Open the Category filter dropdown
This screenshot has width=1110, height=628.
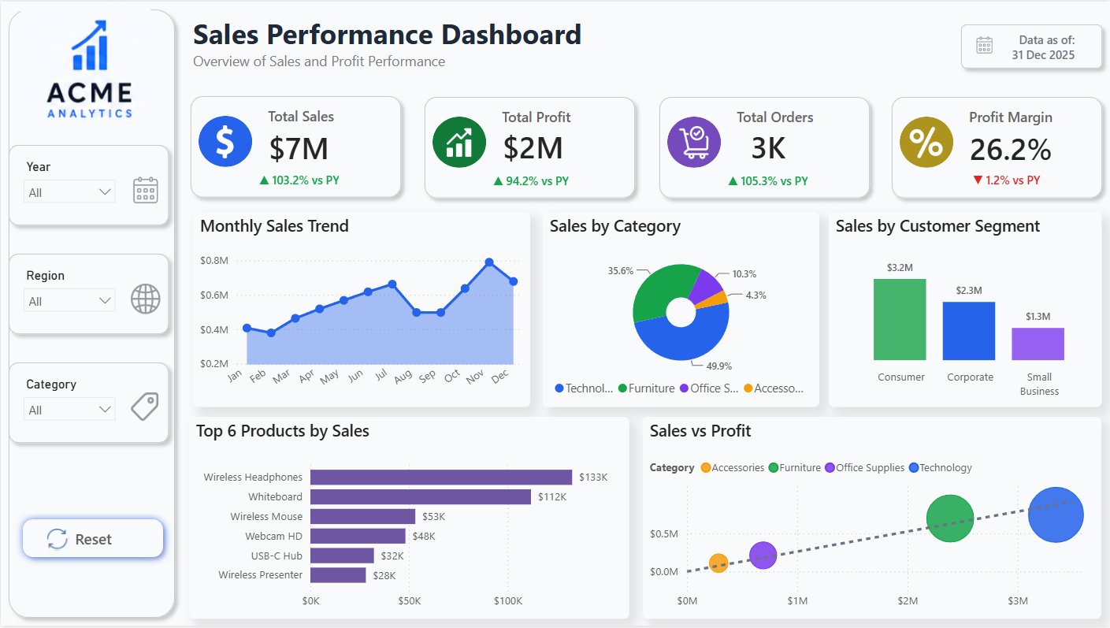coord(70,409)
